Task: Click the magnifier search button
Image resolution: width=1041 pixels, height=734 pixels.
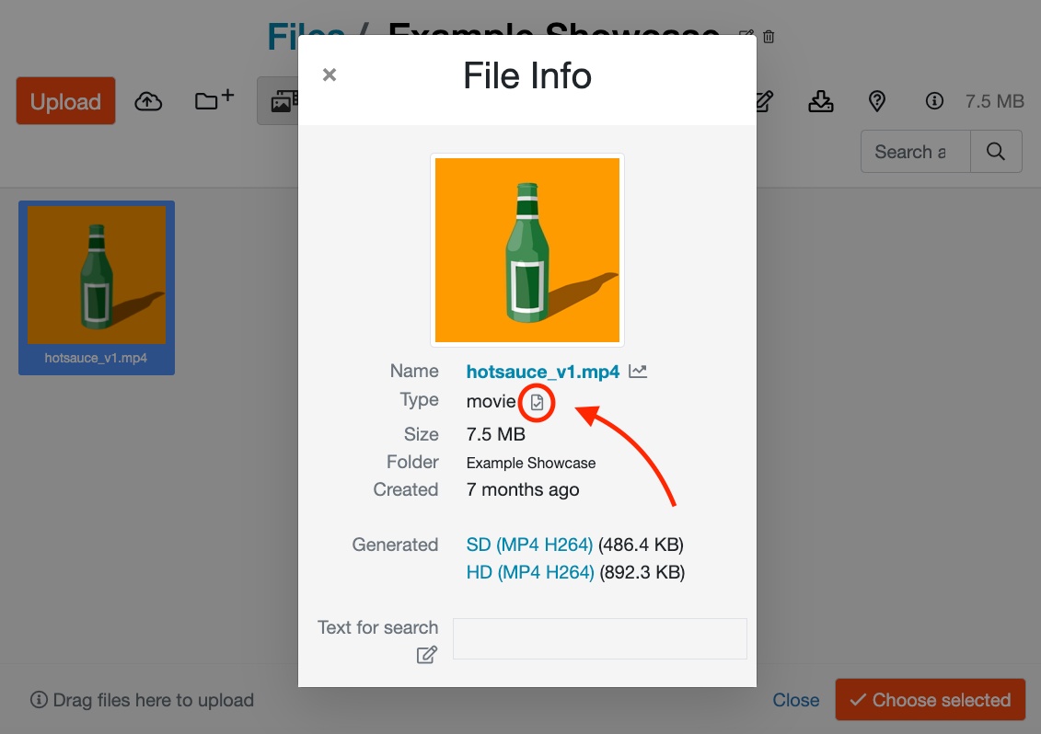Action: tap(996, 152)
